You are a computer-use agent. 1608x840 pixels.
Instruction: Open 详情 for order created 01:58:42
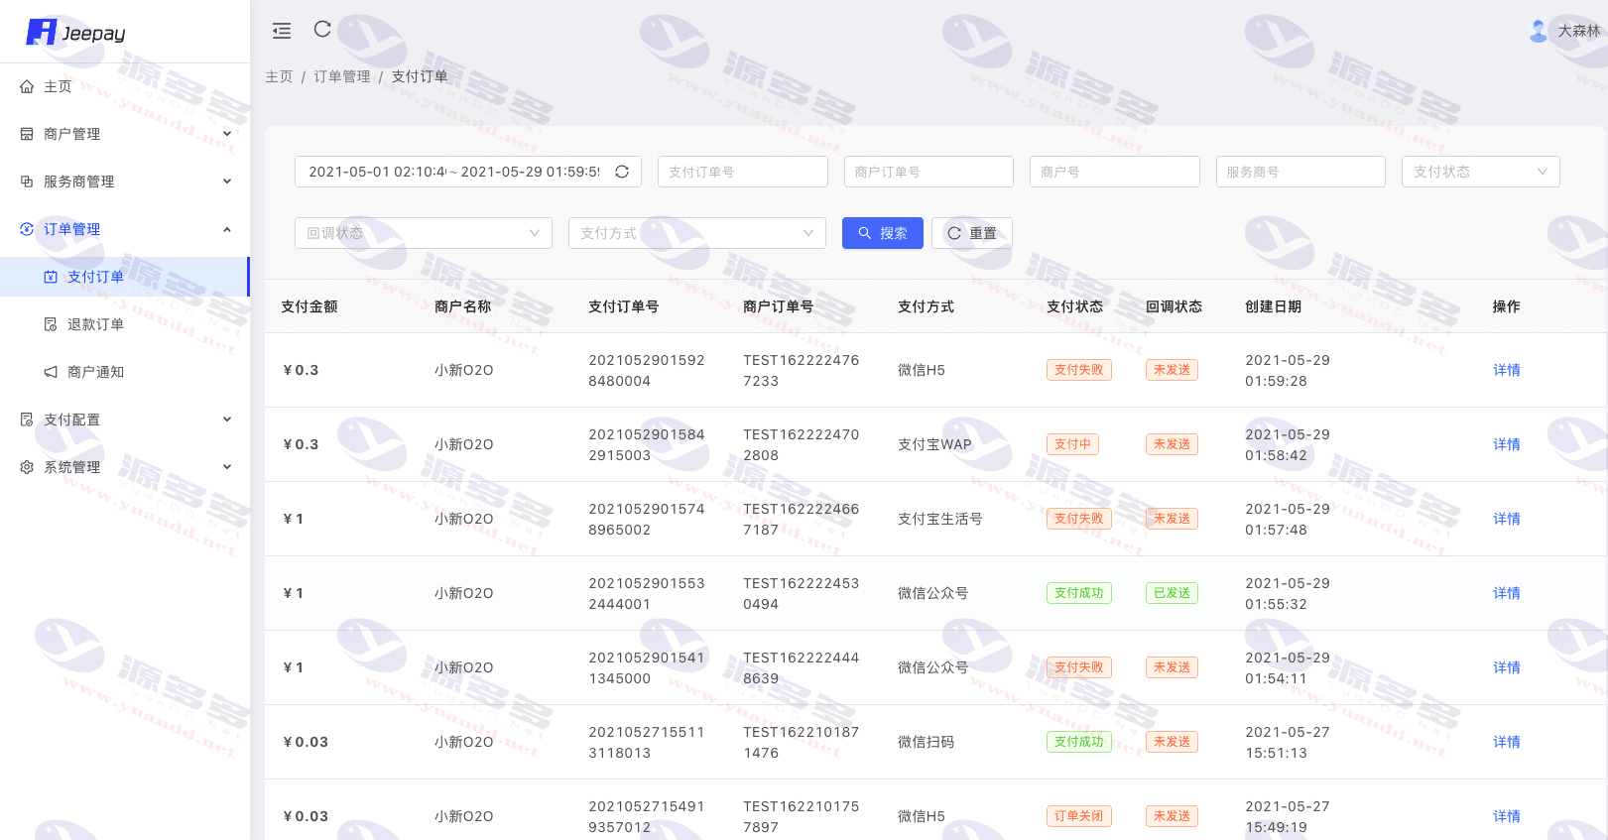click(1507, 444)
